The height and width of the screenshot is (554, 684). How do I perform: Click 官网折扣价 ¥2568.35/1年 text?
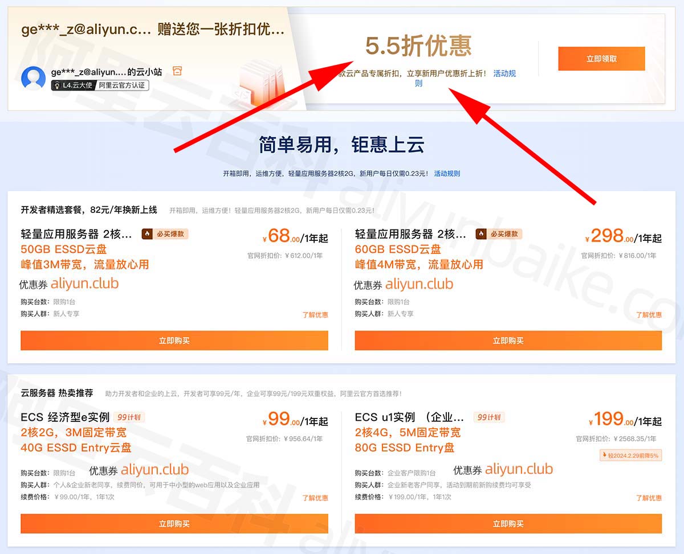[616, 439]
